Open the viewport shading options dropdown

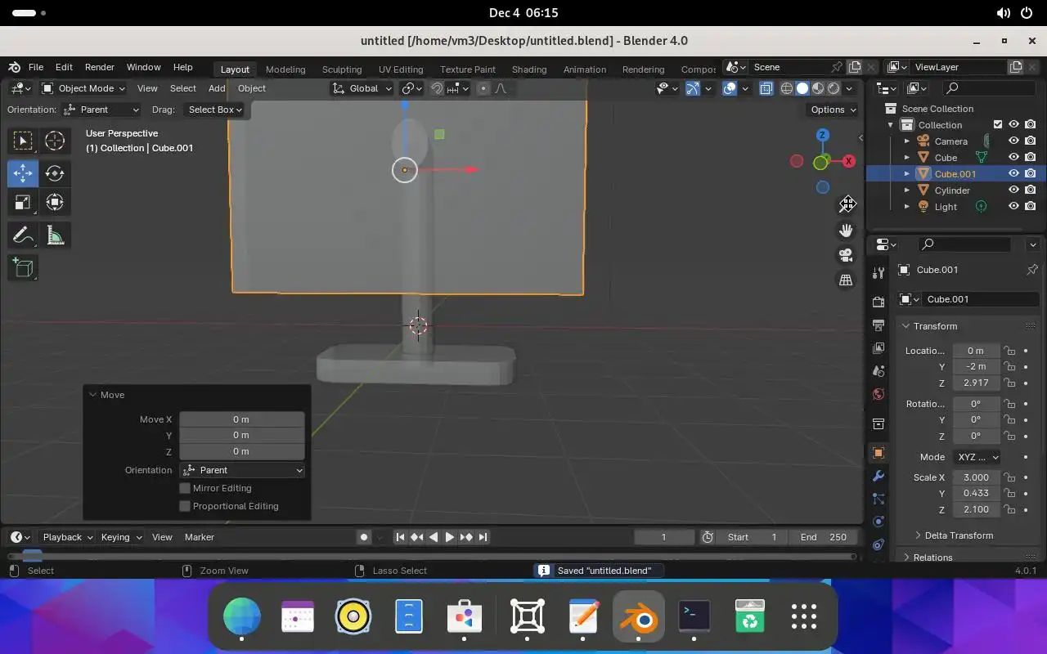point(849,88)
